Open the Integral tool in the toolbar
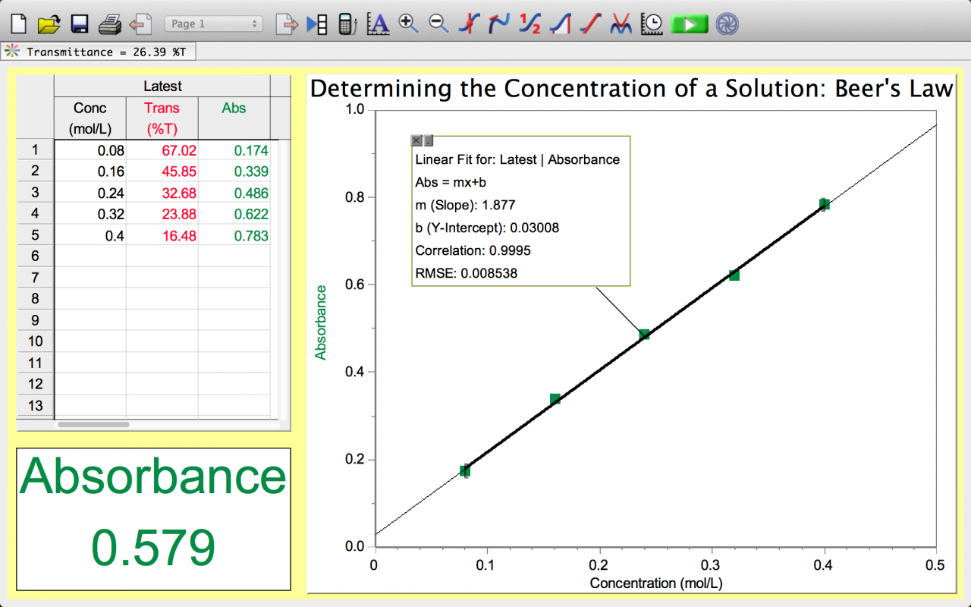This screenshot has width=971, height=607. pos(560,24)
